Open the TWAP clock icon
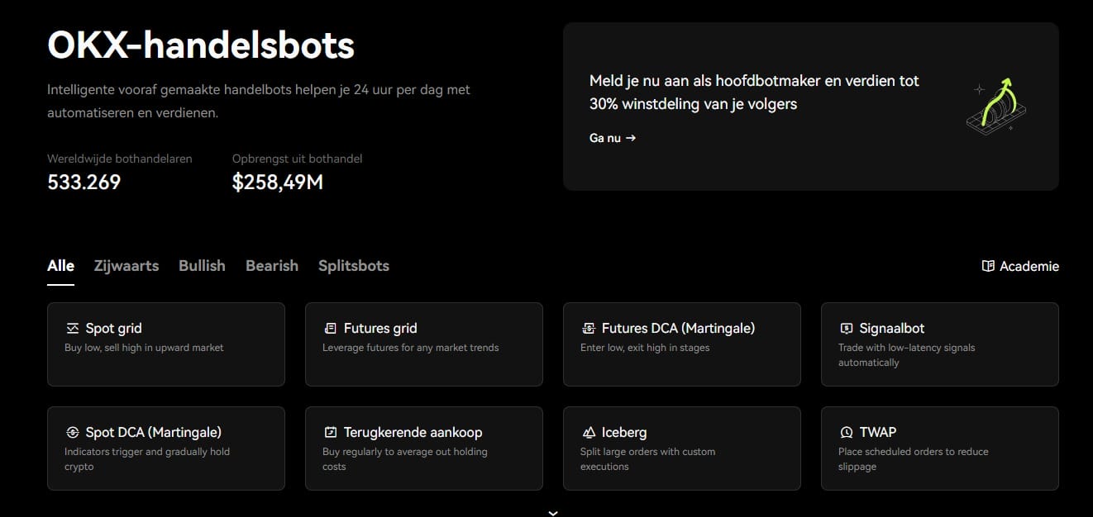 tap(847, 432)
